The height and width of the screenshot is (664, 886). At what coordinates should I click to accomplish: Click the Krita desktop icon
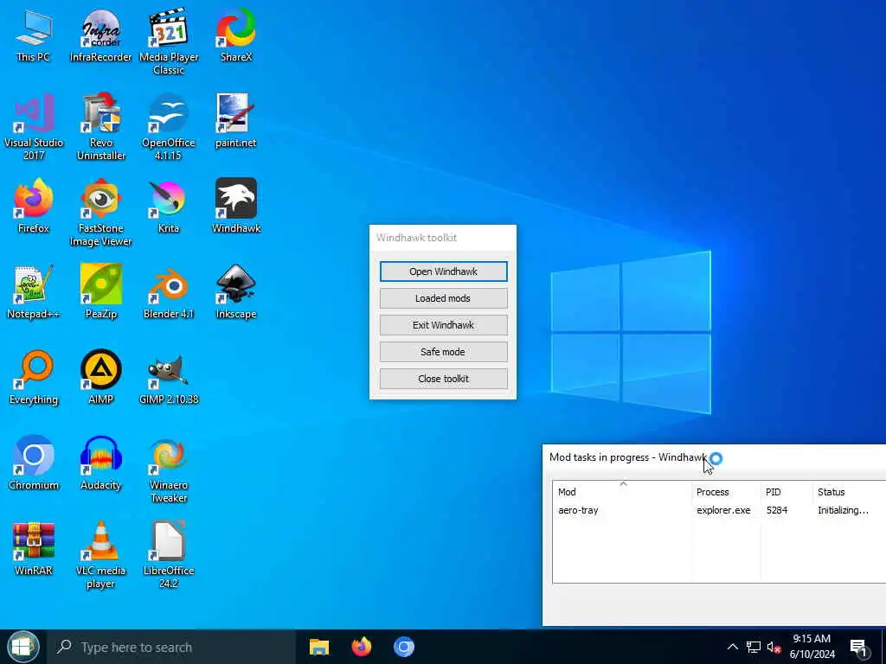pos(169,207)
